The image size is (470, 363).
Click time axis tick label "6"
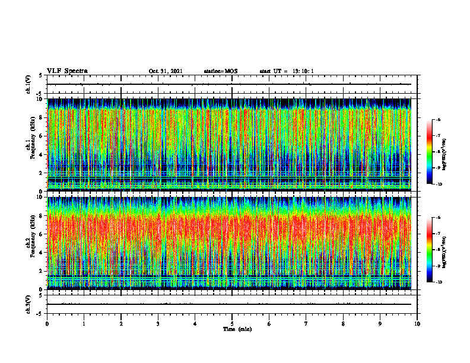click(269, 324)
